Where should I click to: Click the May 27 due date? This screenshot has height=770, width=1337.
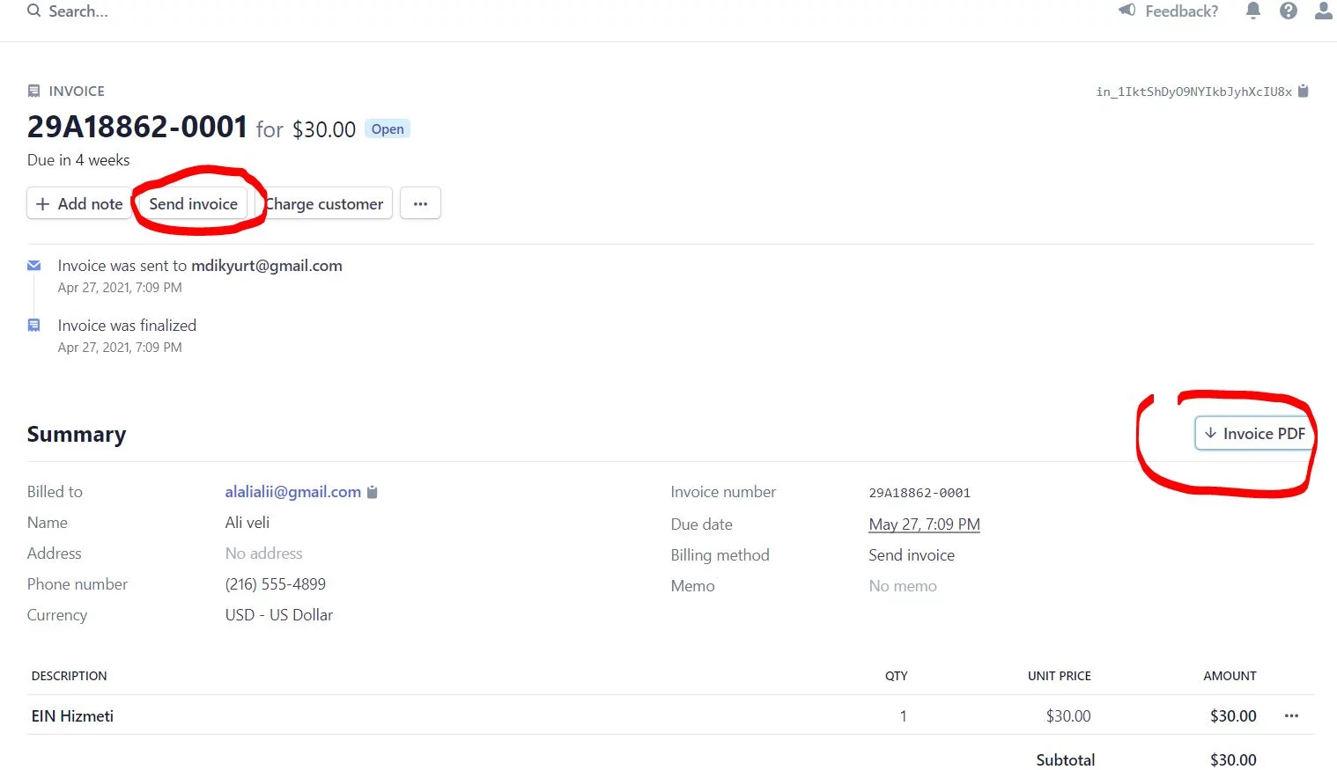click(x=924, y=524)
